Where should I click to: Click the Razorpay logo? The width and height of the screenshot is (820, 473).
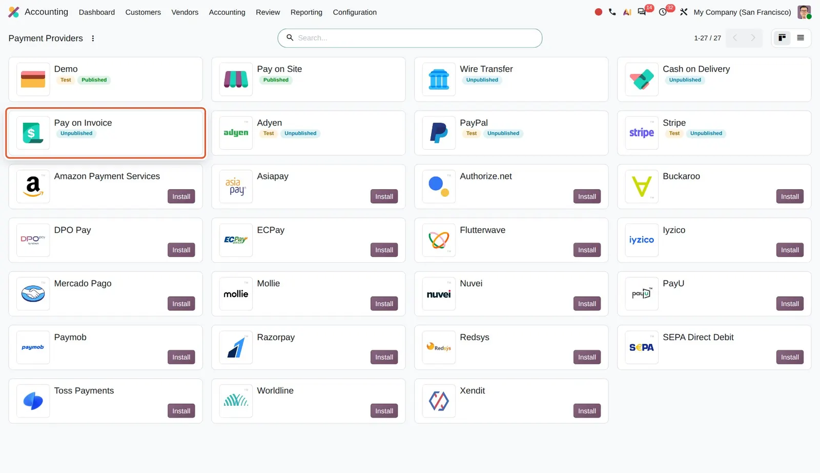[x=236, y=347]
